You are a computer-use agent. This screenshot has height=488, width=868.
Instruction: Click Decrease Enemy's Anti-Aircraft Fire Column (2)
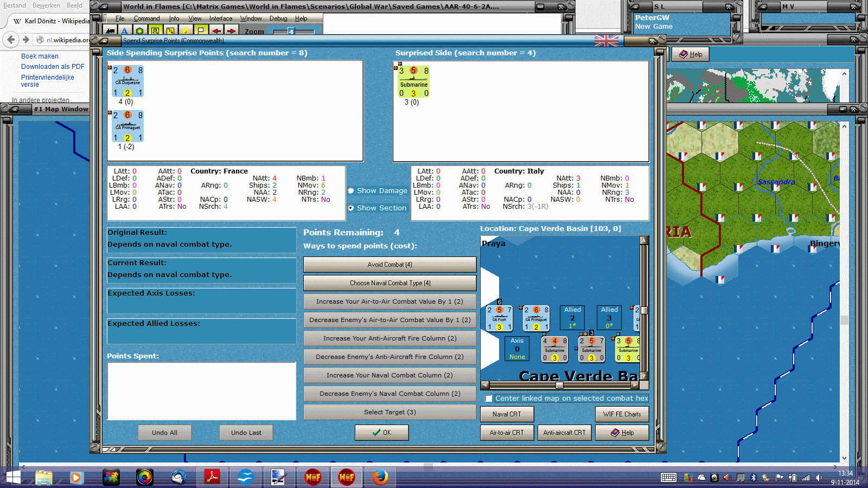coord(390,357)
